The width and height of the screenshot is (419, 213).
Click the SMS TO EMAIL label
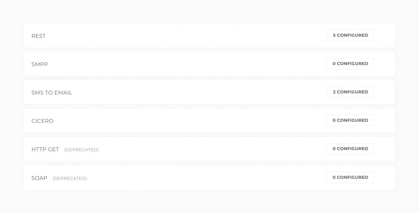click(x=52, y=93)
